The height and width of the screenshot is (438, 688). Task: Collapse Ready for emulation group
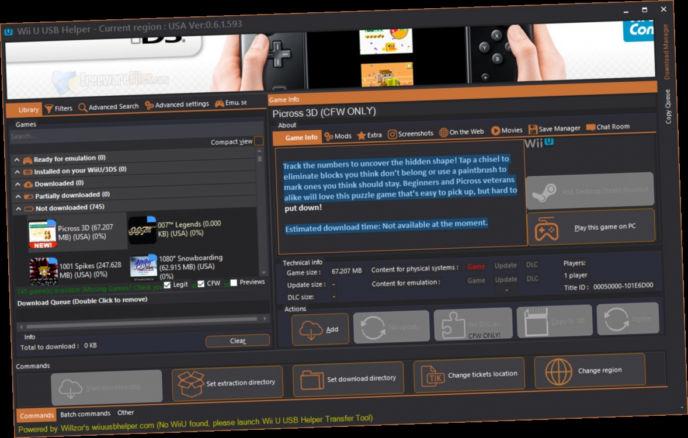pos(17,160)
